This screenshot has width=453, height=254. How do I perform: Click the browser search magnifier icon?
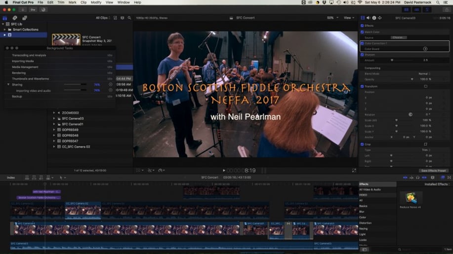(x=129, y=18)
